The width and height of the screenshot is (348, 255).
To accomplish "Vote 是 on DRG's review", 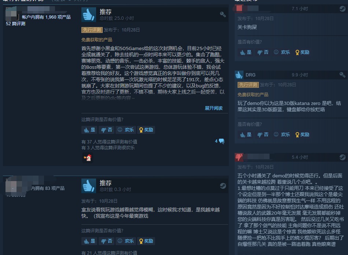I will pos(246,135).
